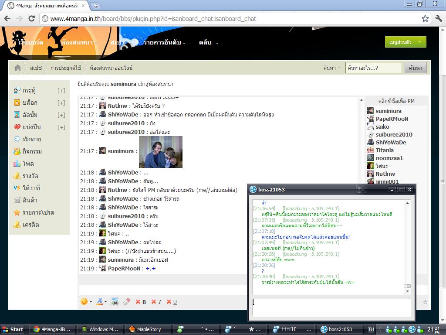This screenshot has height=335, width=446.
Task: Select the 4Manga browser tab
Action: pyautogui.click(x=47, y=5)
